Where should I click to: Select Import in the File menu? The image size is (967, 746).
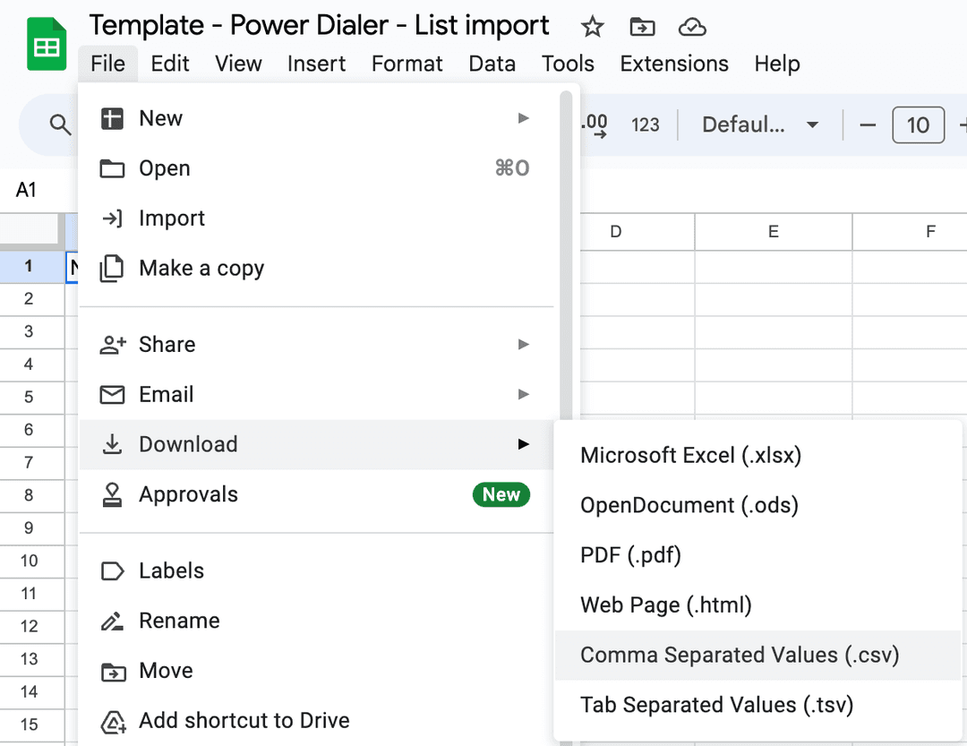click(x=172, y=219)
